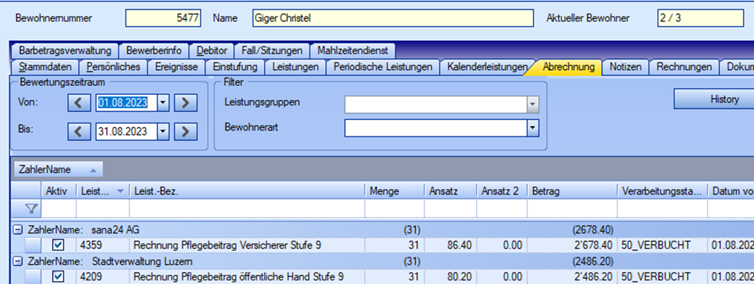754x284 pixels.
Task: Click the Name field Giger Christel
Action: (393, 19)
